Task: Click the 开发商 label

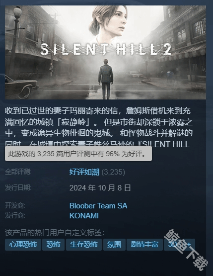Action: 15,205
